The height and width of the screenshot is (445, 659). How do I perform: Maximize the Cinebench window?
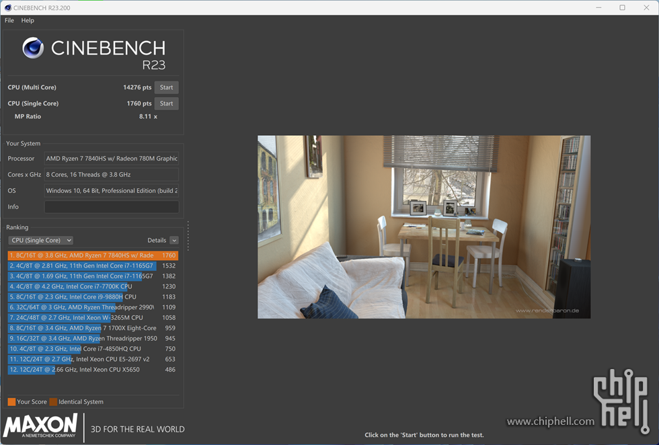point(623,7)
